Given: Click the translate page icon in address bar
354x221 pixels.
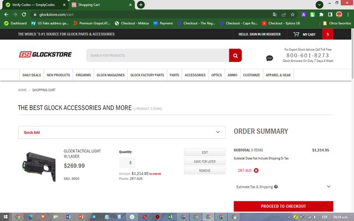Looking at the screenshot, I should 275,14.
